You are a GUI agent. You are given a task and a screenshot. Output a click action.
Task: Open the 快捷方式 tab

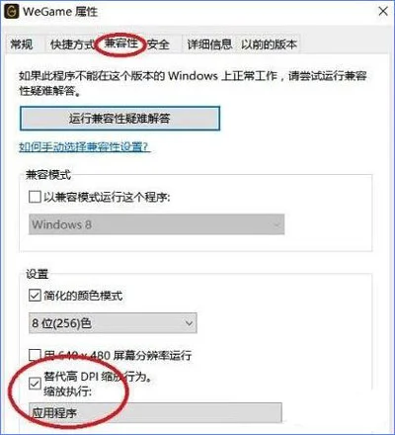pos(72,43)
